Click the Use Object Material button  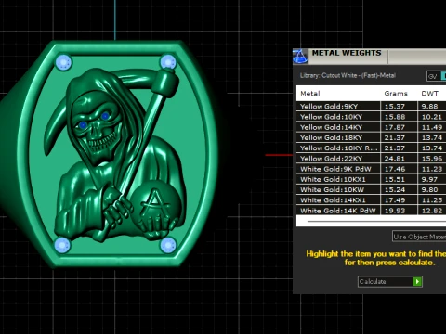419,237
